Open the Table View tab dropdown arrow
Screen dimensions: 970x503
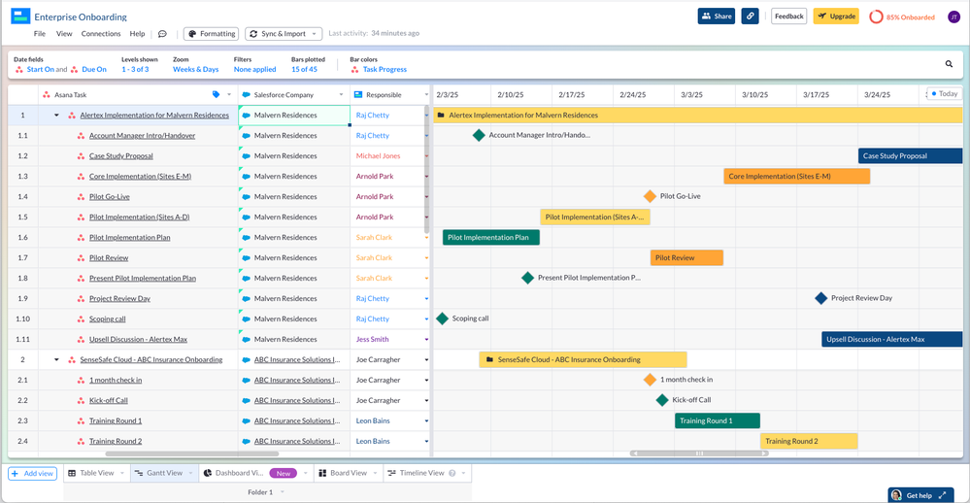(x=122, y=473)
